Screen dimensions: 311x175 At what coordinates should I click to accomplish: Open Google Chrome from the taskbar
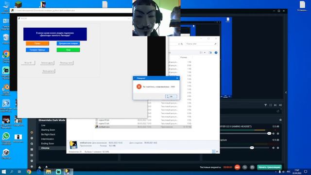click(x=29, y=172)
